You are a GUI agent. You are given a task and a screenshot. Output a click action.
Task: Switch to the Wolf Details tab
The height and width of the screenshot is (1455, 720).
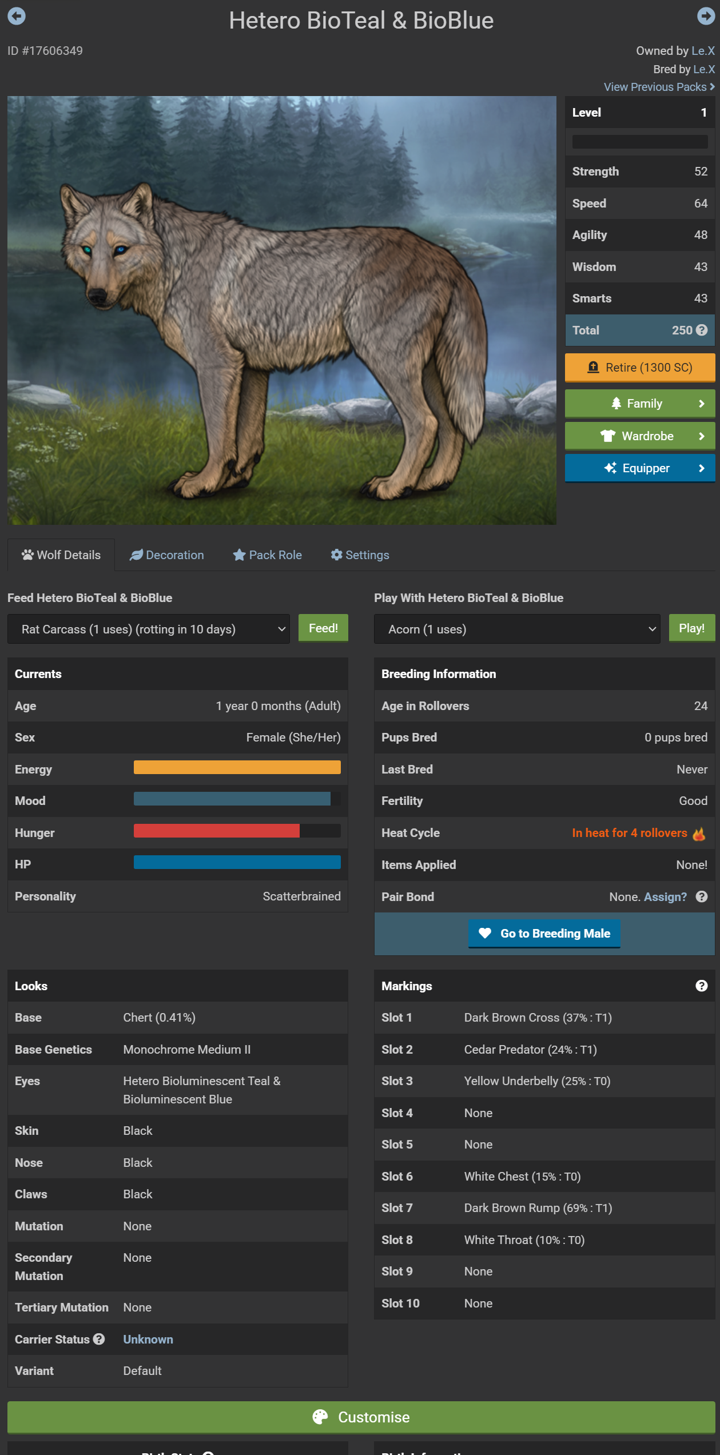(61, 555)
